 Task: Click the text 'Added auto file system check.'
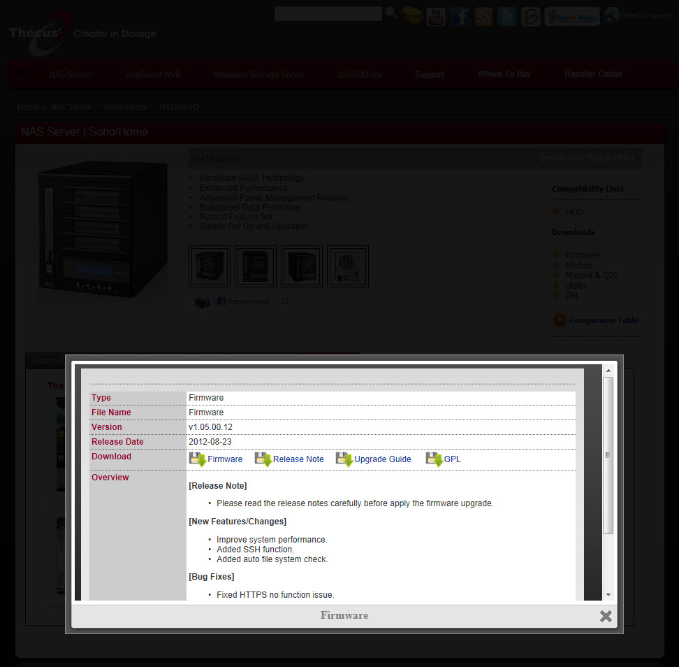pos(272,559)
